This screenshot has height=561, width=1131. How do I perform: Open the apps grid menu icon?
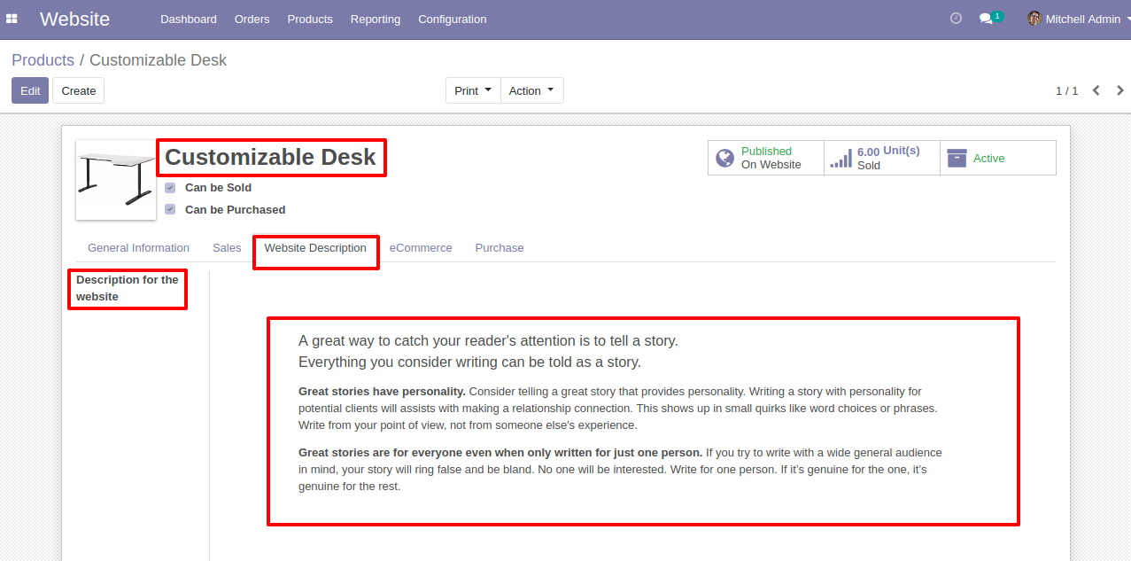12,19
